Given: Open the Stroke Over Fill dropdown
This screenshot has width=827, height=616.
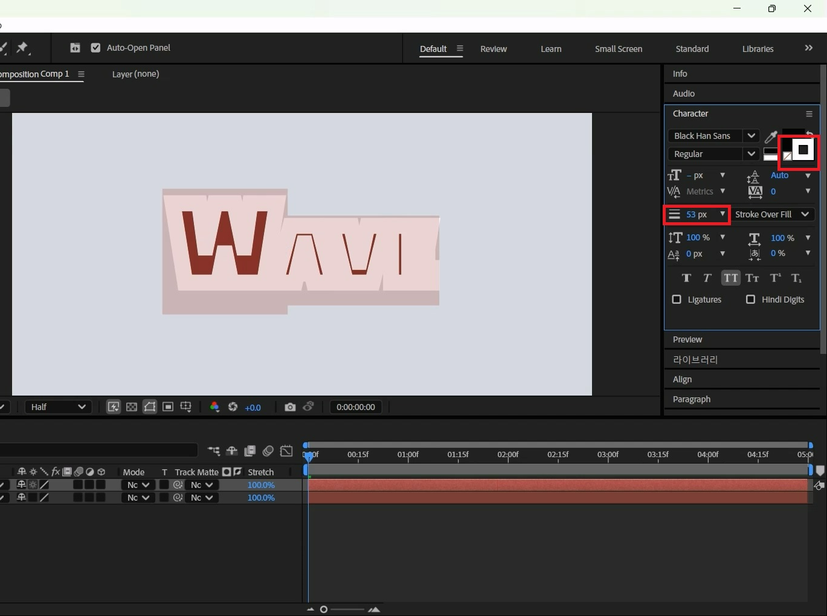Looking at the screenshot, I should point(773,214).
